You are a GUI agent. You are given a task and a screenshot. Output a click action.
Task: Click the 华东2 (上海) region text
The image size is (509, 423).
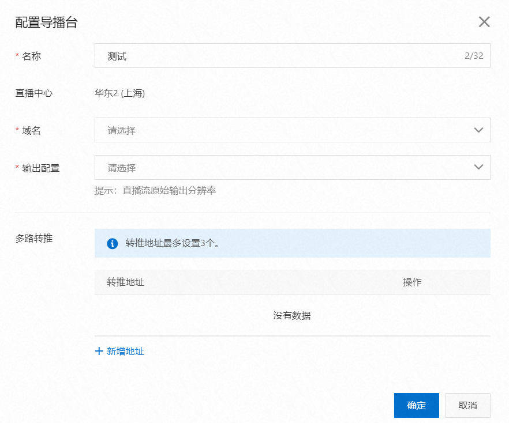tap(121, 93)
